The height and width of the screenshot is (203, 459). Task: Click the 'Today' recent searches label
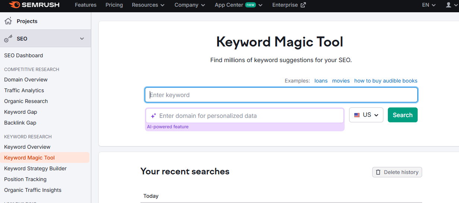(151, 196)
